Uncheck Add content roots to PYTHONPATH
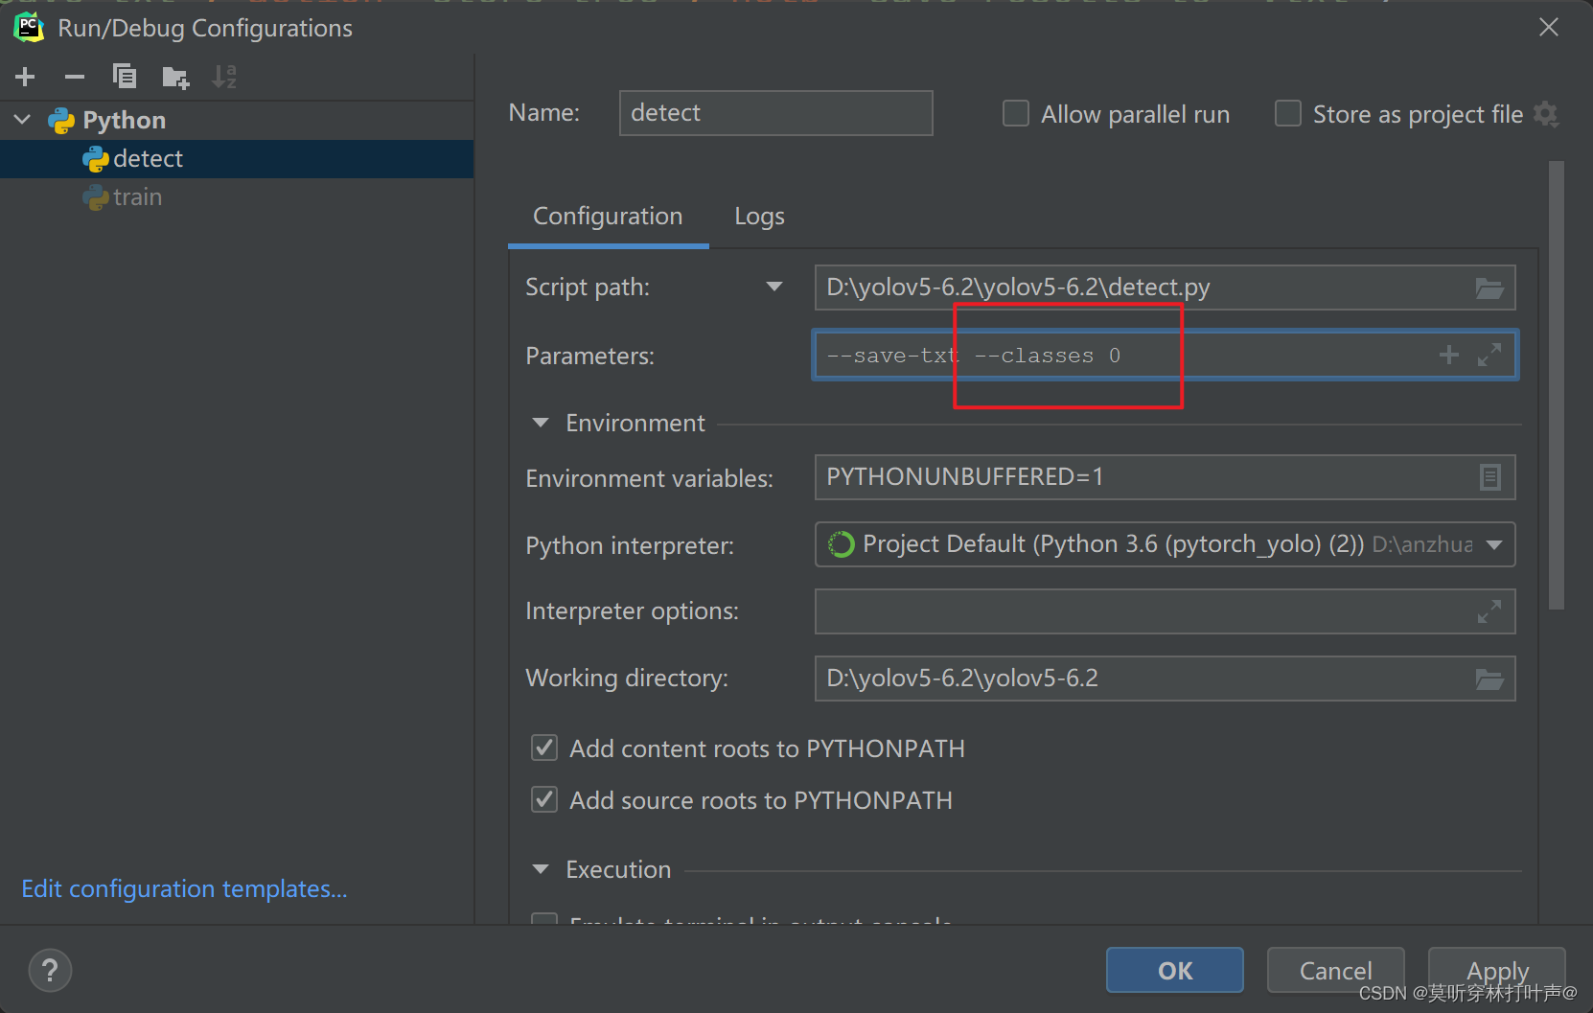Screen dimensions: 1593x1013 (544, 748)
